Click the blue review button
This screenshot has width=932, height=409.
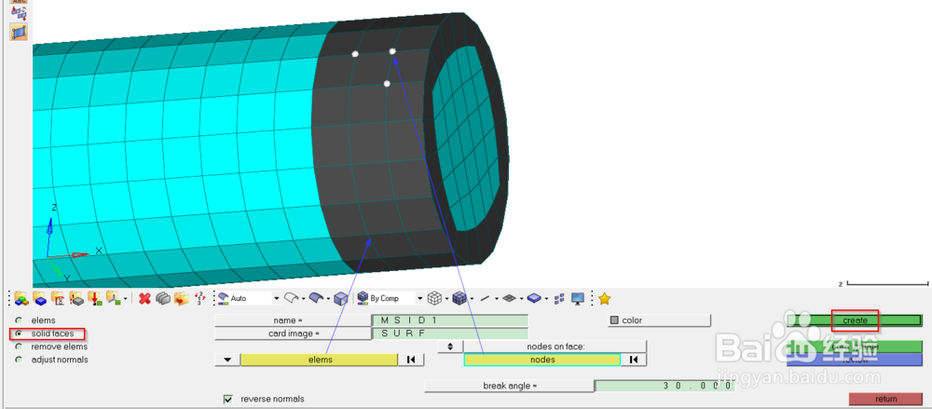854,360
